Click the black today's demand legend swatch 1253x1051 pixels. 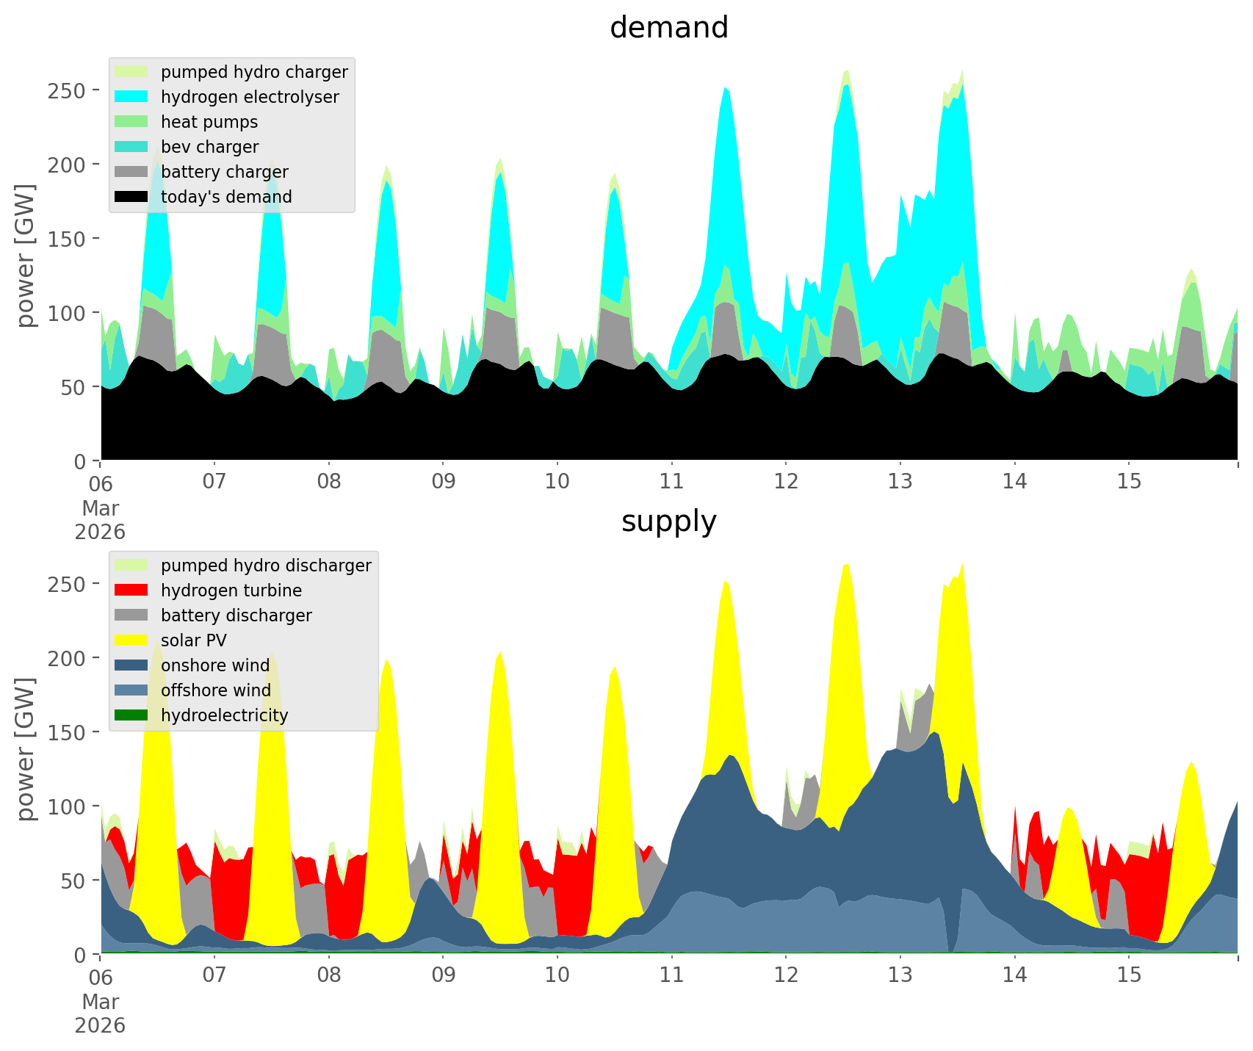pos(131,197)
